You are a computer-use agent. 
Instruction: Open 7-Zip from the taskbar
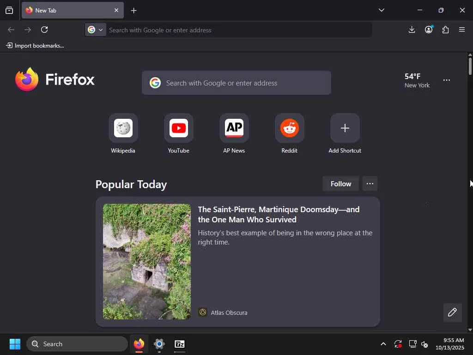180,344
